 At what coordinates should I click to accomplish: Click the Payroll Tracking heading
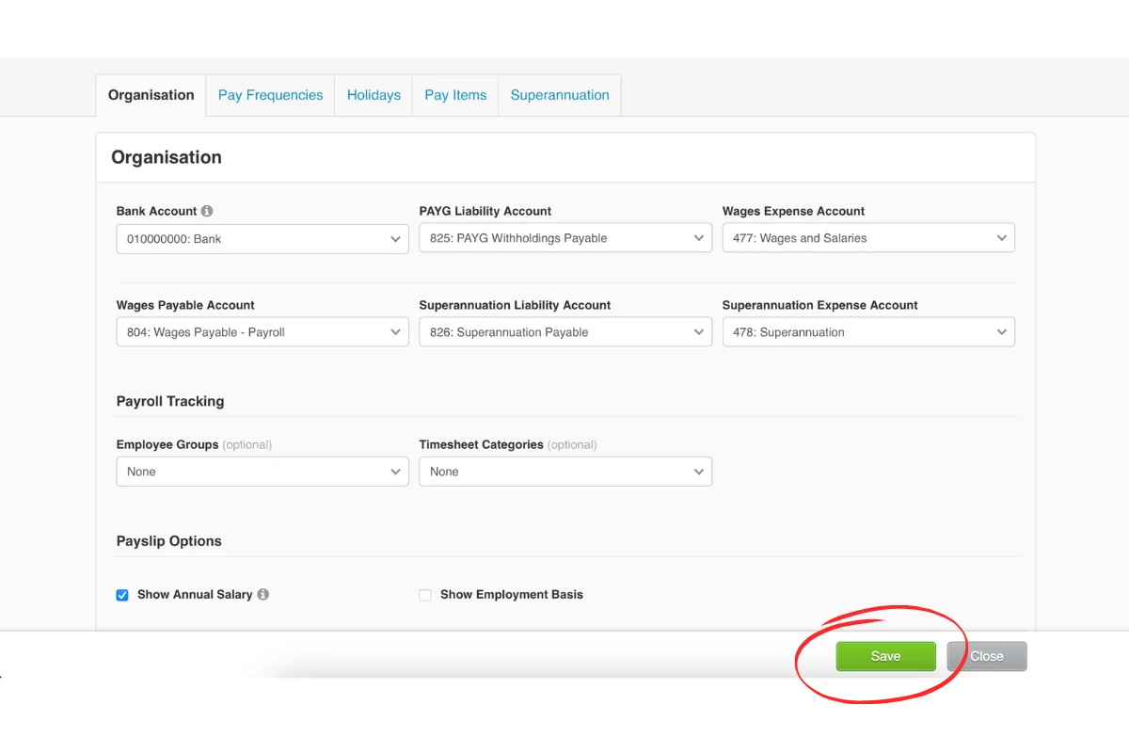[170, 401]
